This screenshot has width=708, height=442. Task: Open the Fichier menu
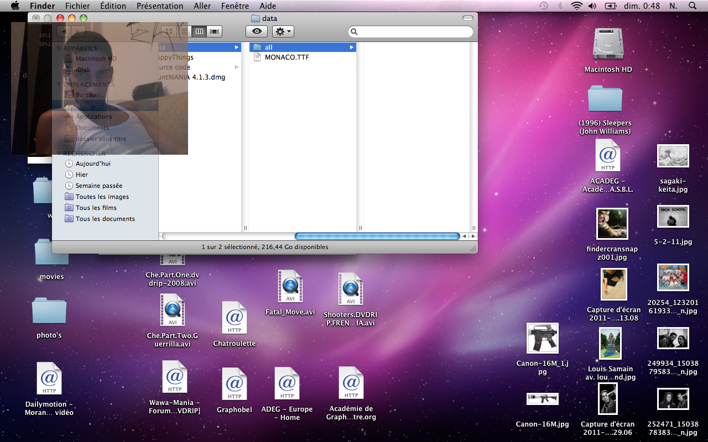point(77,6)
